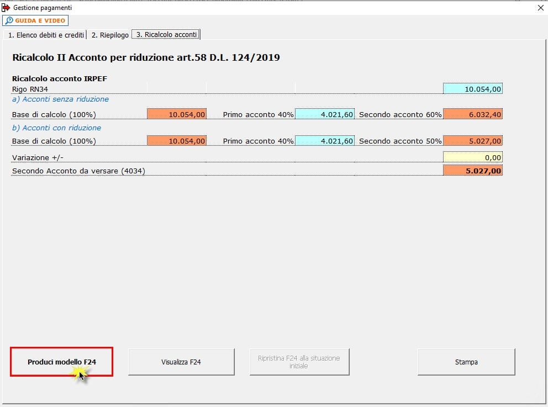Switch to the Elenco debiti e crediti tab
Viewport: 548px width, 407px height.
(46, 35)
